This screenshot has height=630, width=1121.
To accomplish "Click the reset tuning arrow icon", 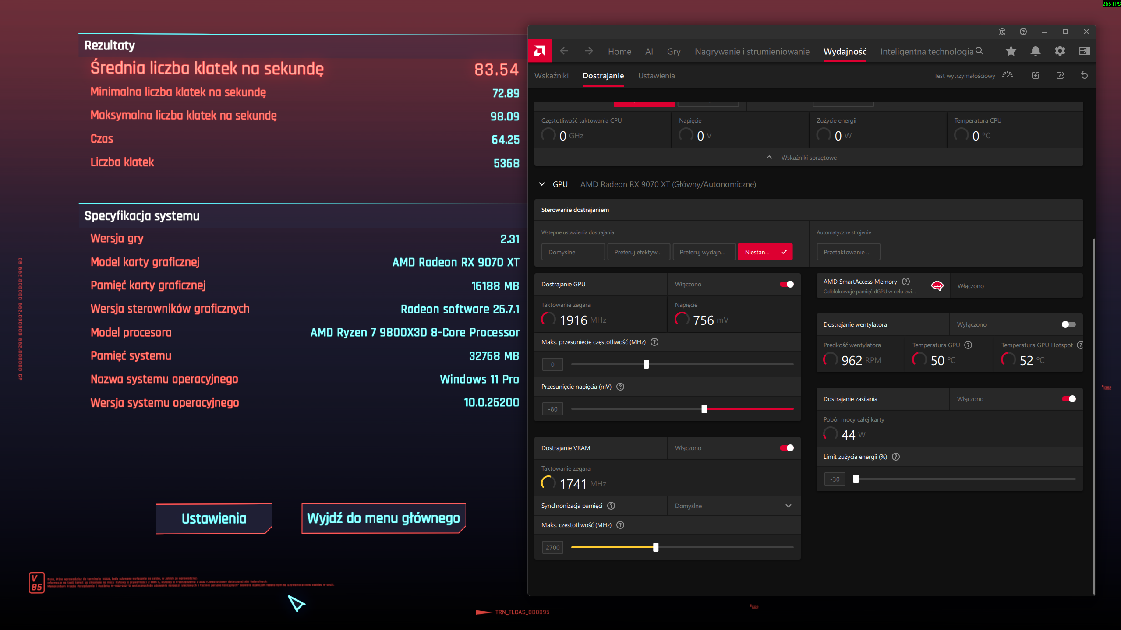I will click(1085, 75).
